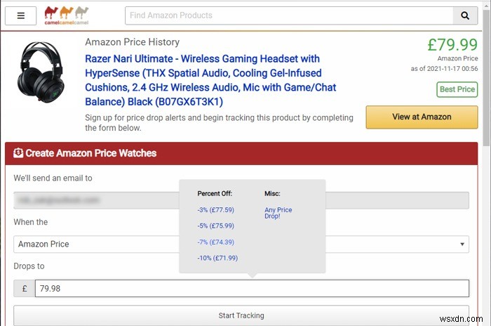Click the camelcamelcamel logo
Viewport: 491px width, 326px height.
pos(67,15)
